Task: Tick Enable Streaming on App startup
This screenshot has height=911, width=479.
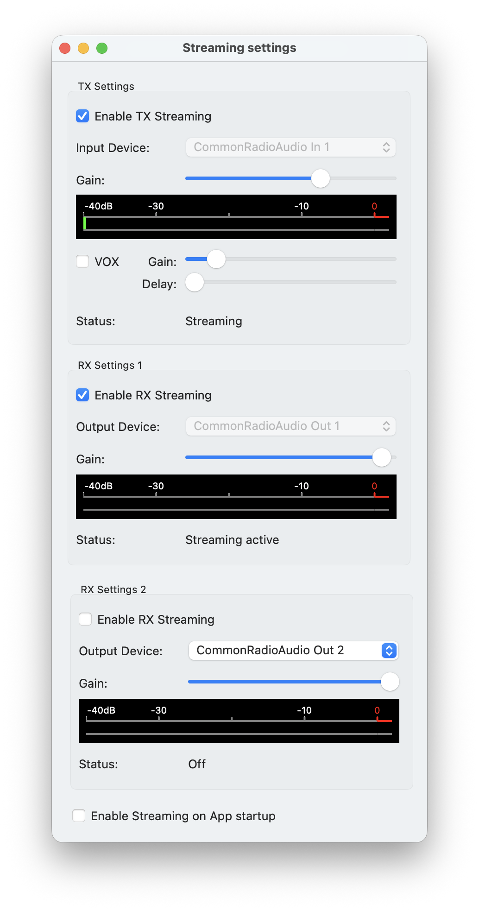Action: pos(79,816)
